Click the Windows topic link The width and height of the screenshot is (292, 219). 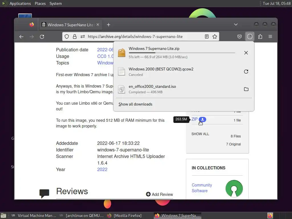pyautogui.click(x=105, y=63)
